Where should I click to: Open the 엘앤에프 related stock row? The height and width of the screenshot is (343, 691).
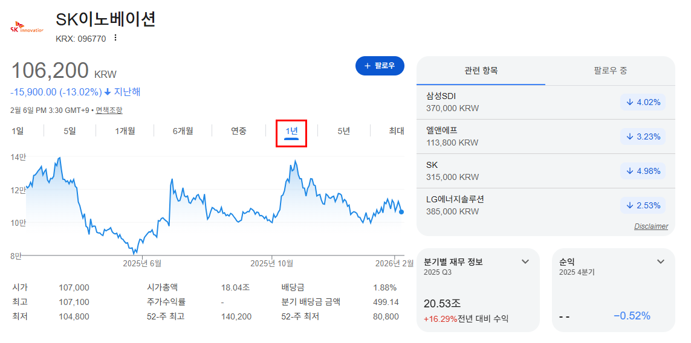pos(545,136)
